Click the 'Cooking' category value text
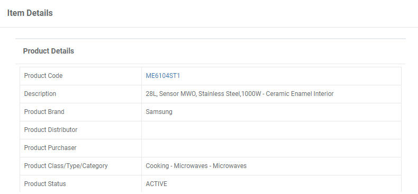 157,166
